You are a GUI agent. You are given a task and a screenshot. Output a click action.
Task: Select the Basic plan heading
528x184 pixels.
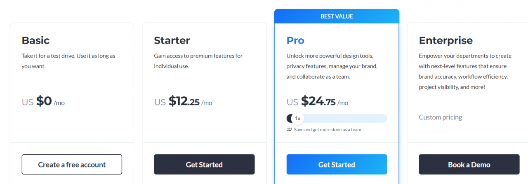click(35, 40)
